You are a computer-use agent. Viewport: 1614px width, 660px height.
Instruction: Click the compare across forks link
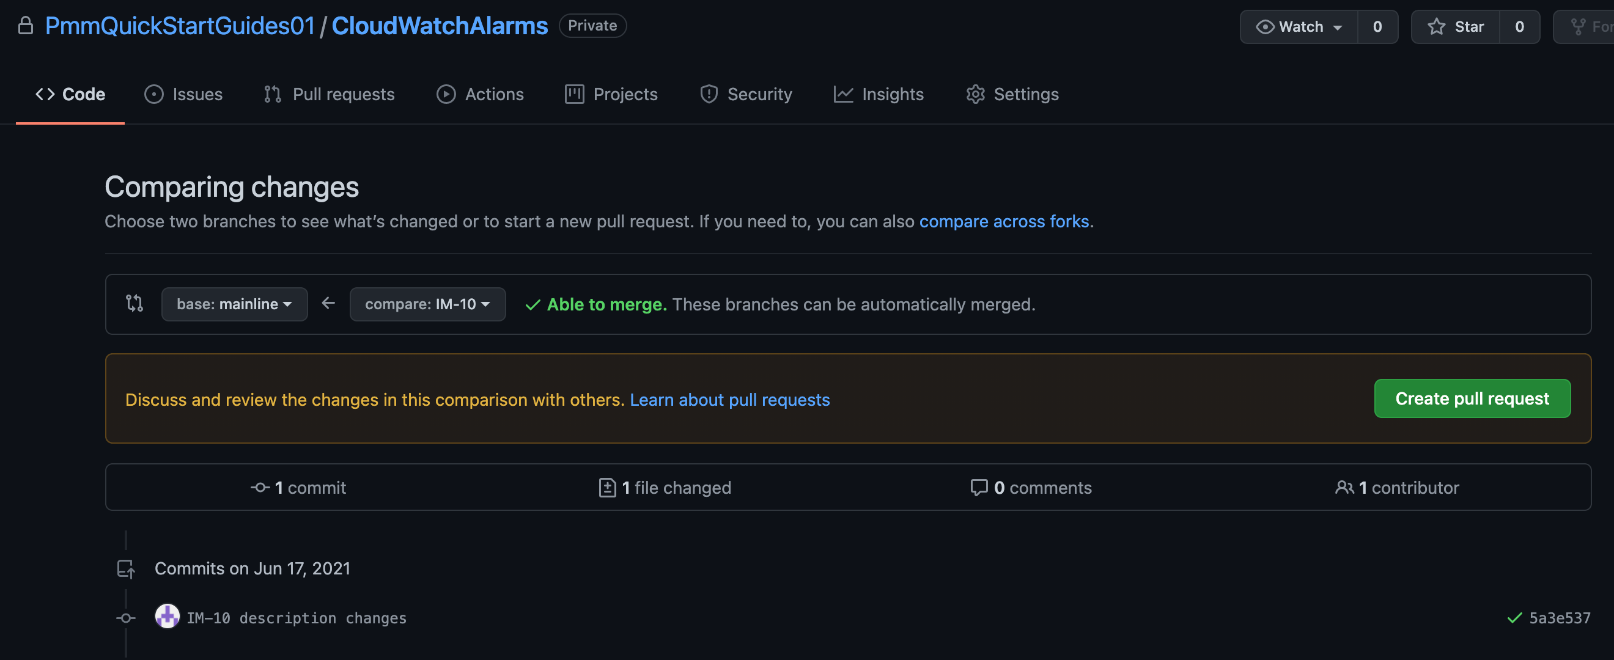point(1004,219)
